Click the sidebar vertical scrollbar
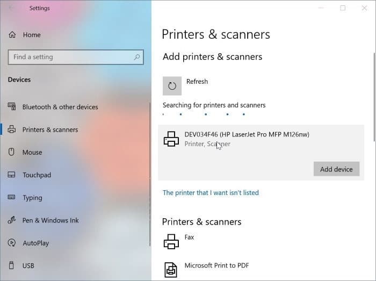Image resolution: width=376 pixels, height=281 pixels. (x=150, y=174)
